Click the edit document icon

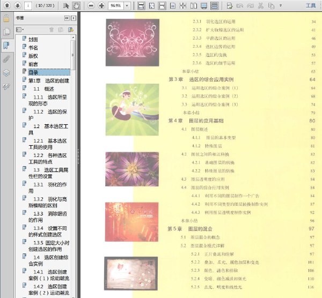pyautogui.click(x=230, y=5)
